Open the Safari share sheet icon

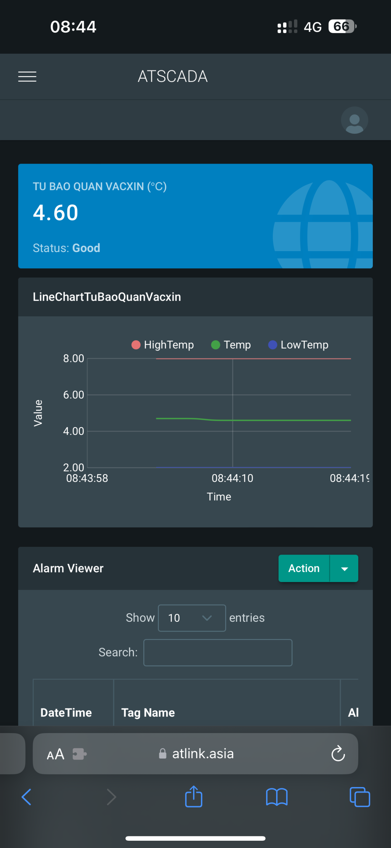tap(194, 797)
